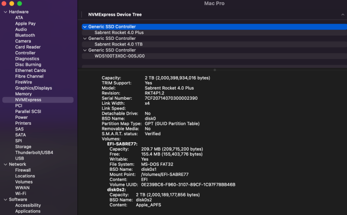The height and width of the screenshot is (215, 347).
Task: Collapse the controller above Sabrent Rocket 4.0 Plus
Action: pyautogui.click(x=85, y=27)
